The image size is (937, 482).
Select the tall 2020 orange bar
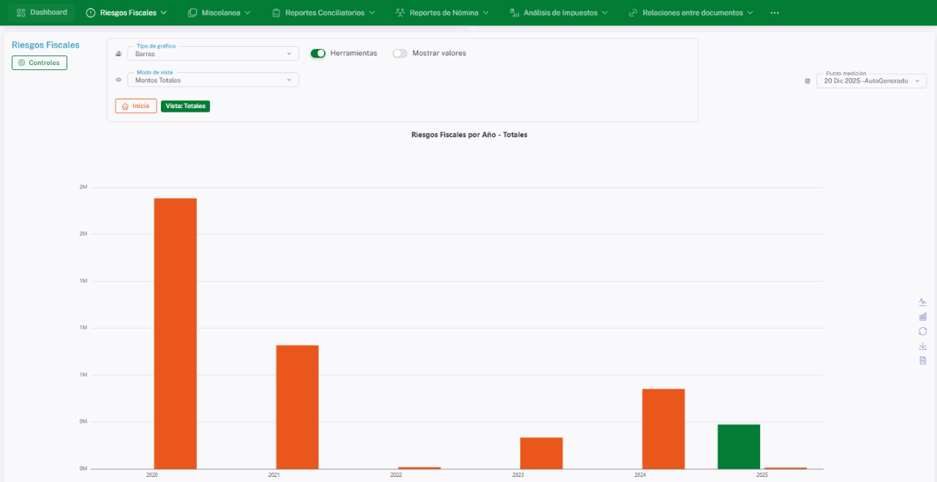click(x=175, y=332)
